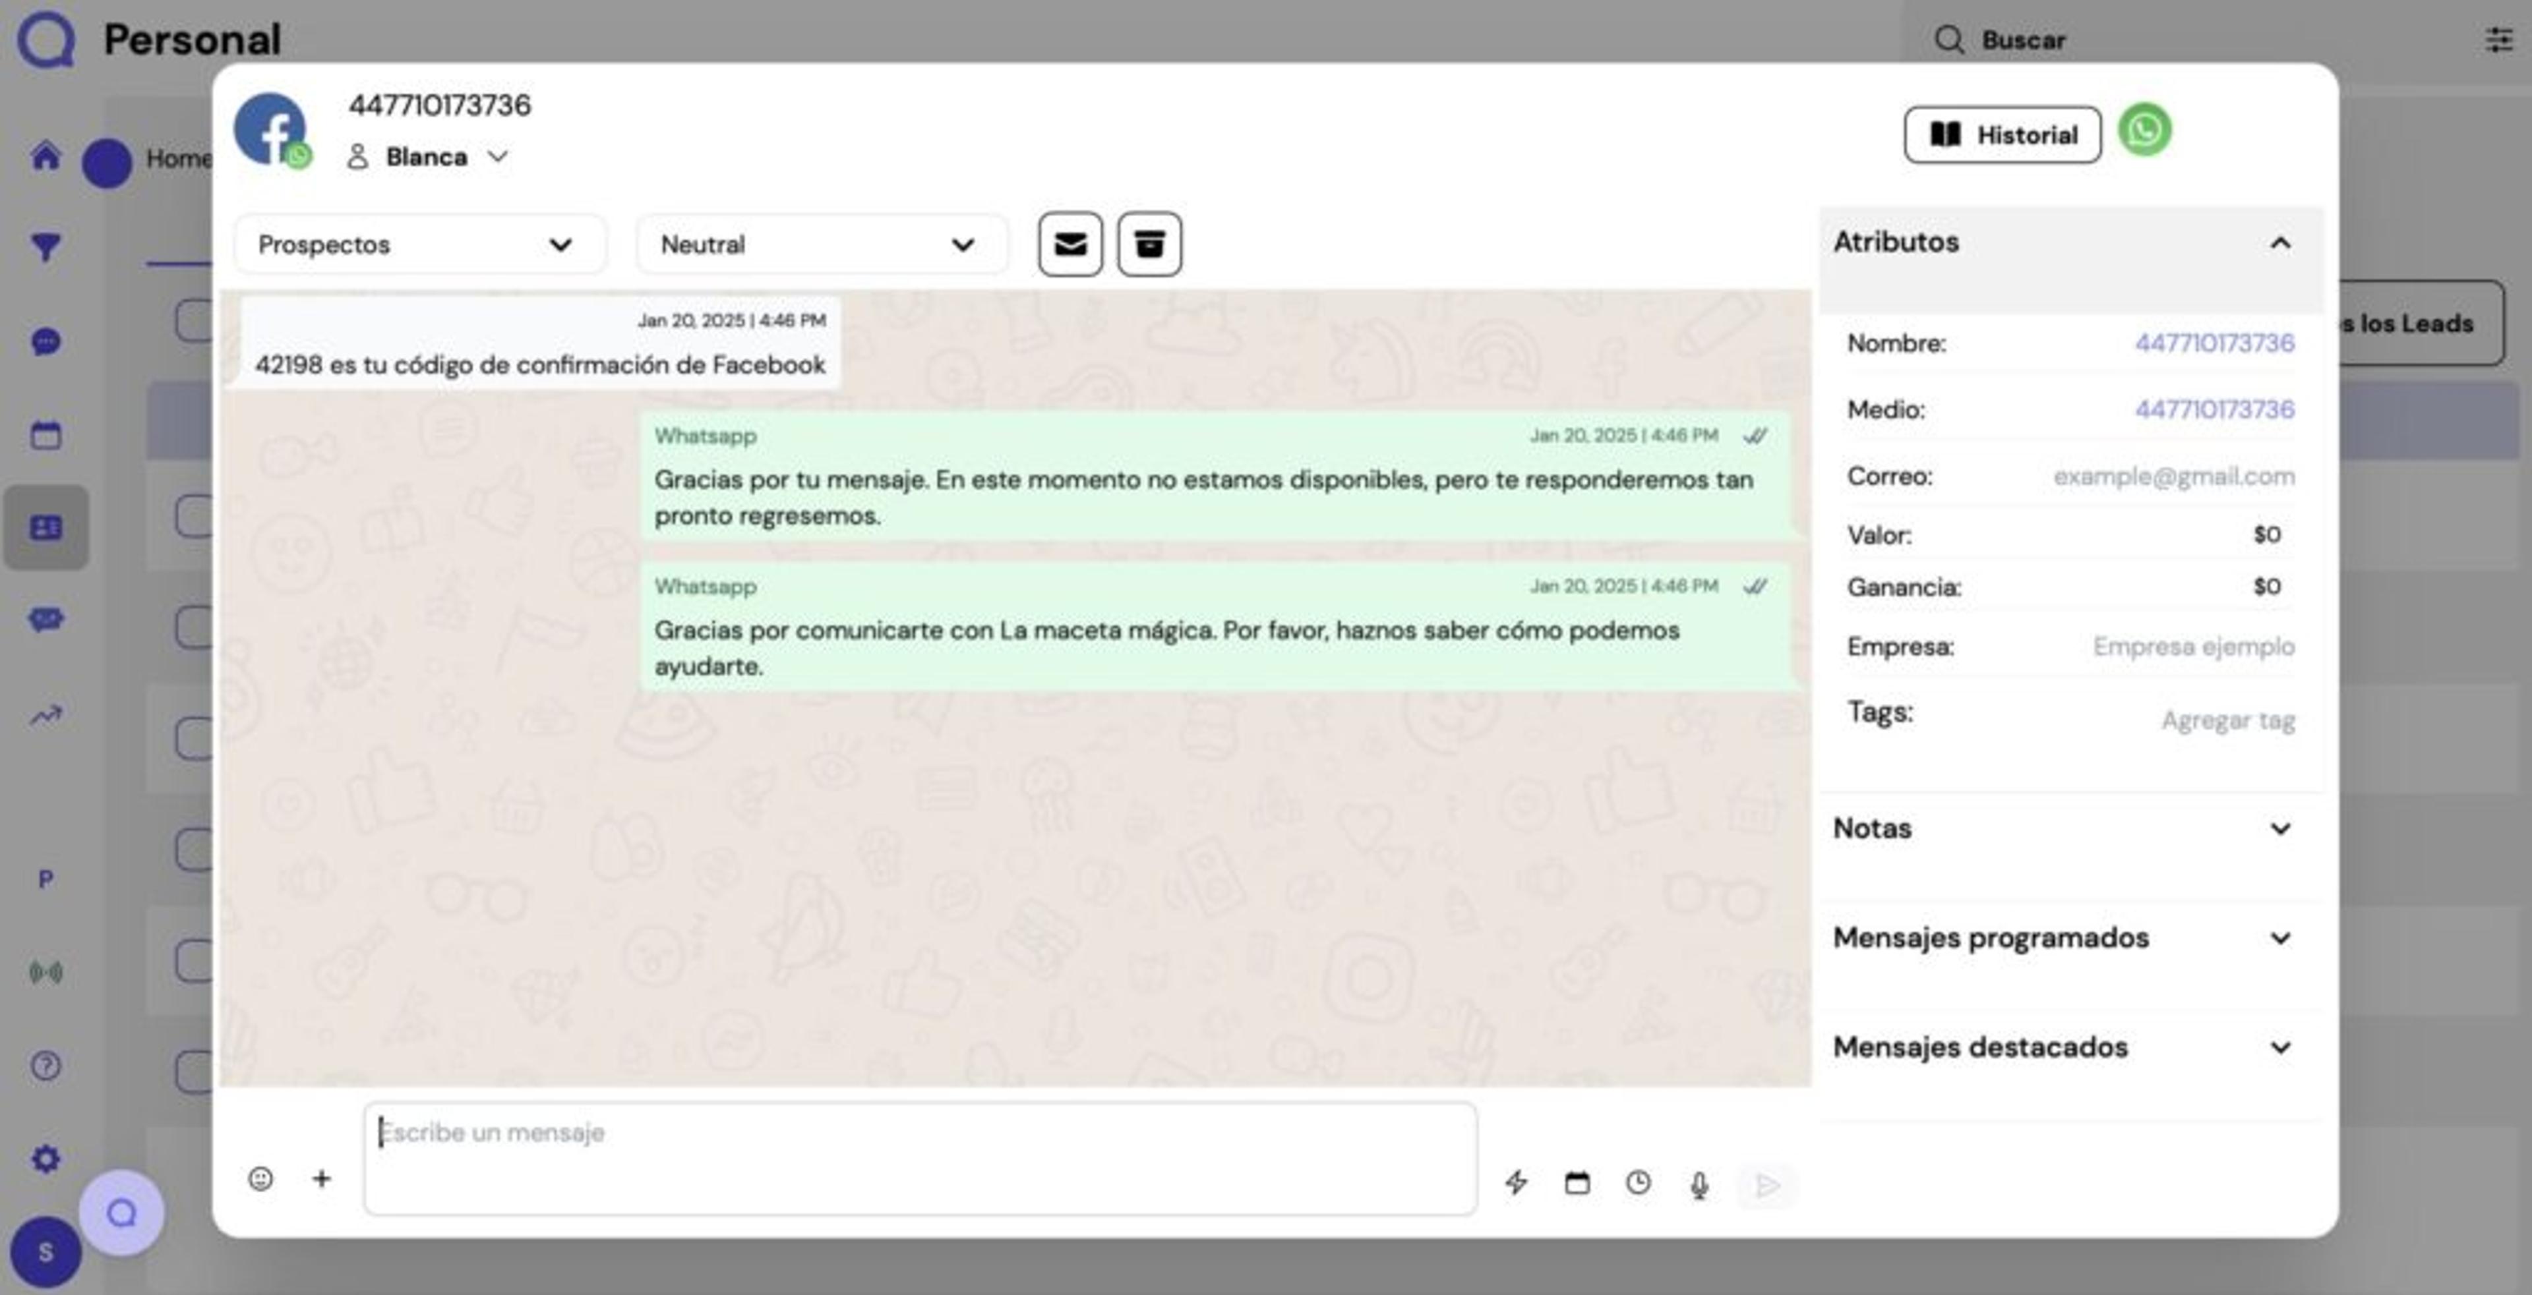Open the emoji picker

[260, 1178]
